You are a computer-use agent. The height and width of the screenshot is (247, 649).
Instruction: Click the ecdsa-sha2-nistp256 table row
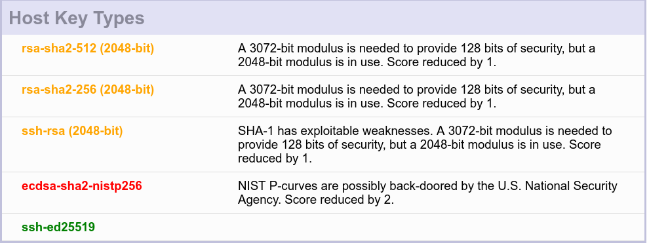(x=323, y=193)
